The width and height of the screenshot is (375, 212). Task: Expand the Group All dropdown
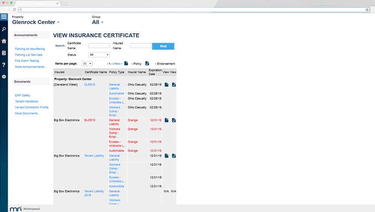pos(102,22)
